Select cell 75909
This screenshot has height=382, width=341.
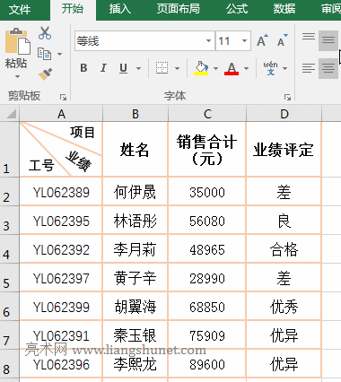pyautogui.click(x=207, y=335)
